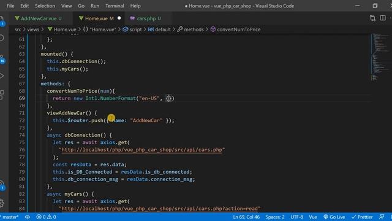Open the Selection menu

(x=45, y=6)
